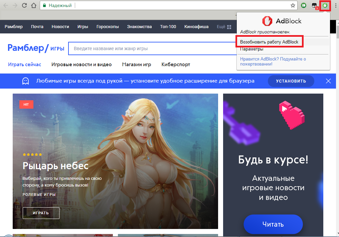Click the browser home icon

click(x=33, y=5)
